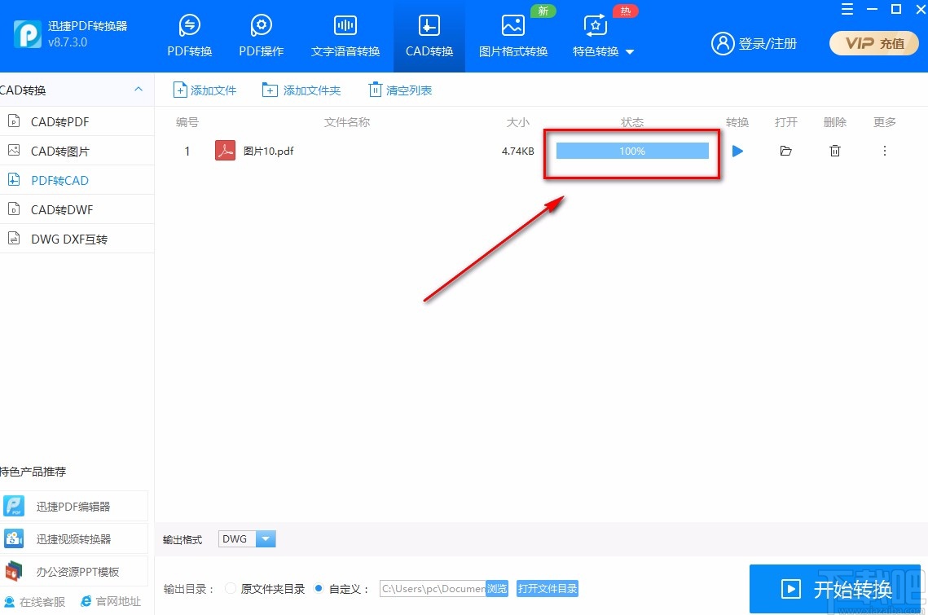
Task: Delete 图片10.pdf using the trash icon
Action: (834, 151)
